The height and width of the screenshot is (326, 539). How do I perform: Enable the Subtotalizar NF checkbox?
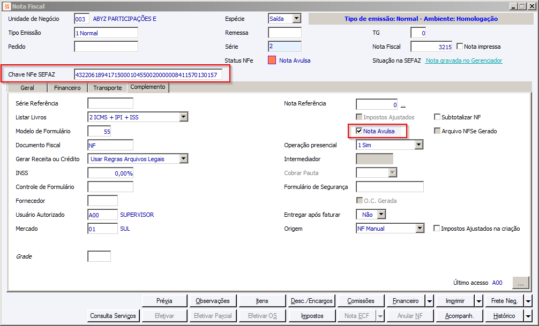437,117
